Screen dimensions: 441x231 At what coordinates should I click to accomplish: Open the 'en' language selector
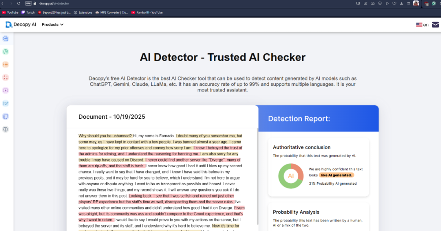pos(422,25)
